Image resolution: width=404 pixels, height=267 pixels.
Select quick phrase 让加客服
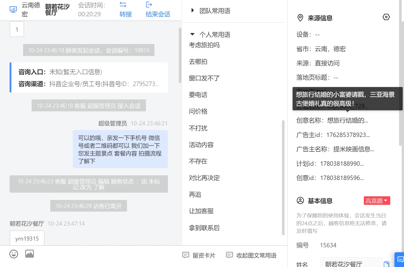[x=201, y=211]
